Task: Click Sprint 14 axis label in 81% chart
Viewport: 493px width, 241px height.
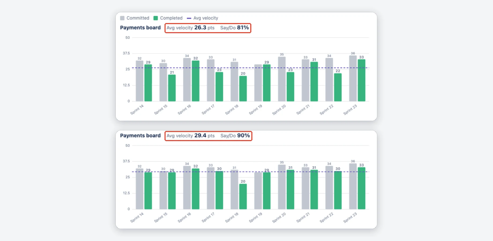Action: click(137, 110)
